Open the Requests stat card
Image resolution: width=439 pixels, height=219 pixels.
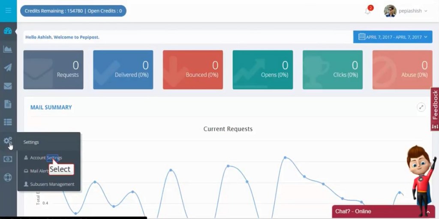pyautogui.click(x=54, y=70)
